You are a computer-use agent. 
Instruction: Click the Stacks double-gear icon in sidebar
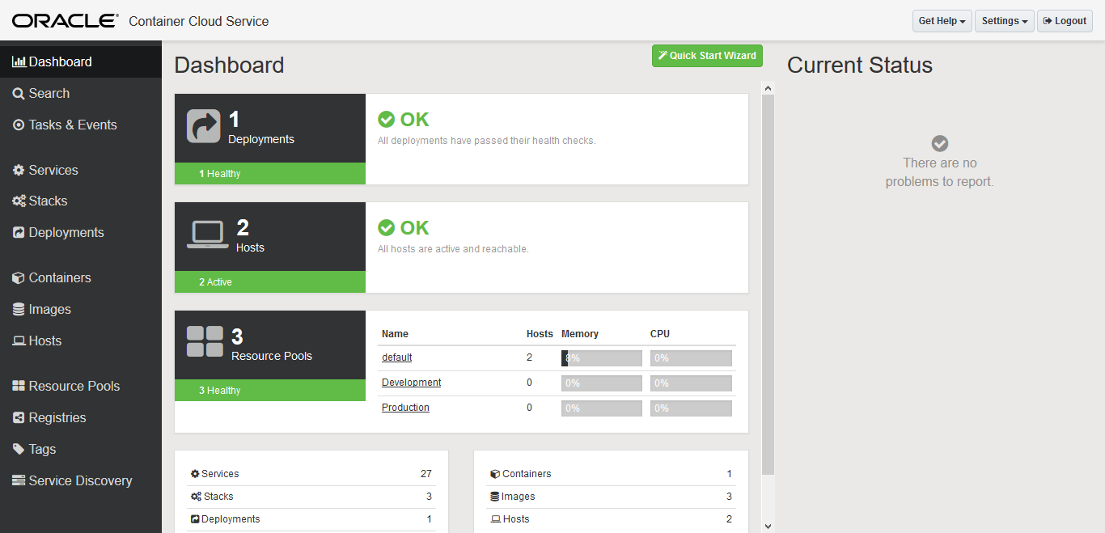tap(19, 201)
